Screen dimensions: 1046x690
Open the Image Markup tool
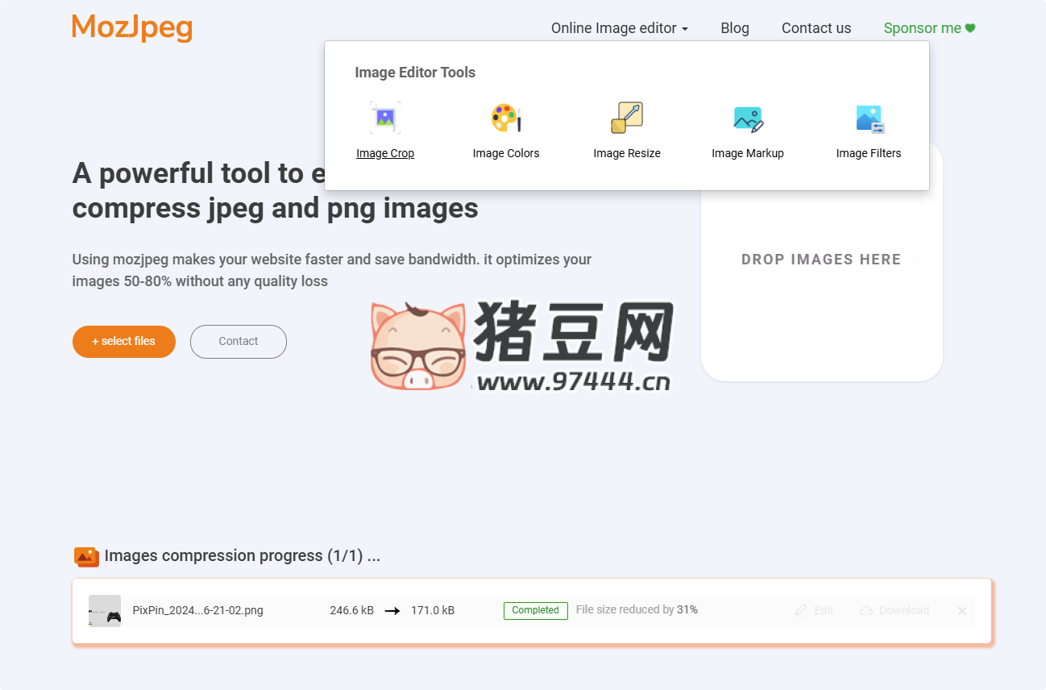[x=748, y=129]
